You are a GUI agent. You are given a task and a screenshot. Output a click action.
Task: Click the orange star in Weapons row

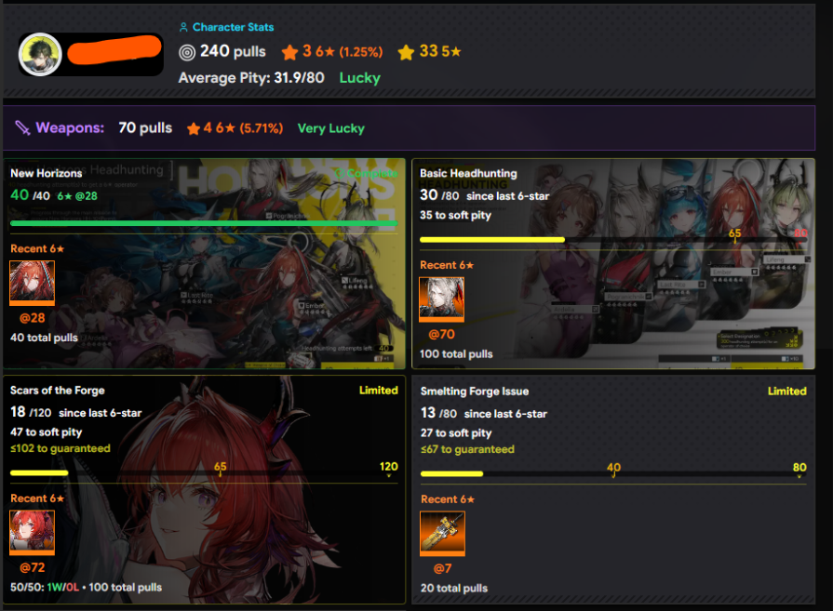pos(194,128)
